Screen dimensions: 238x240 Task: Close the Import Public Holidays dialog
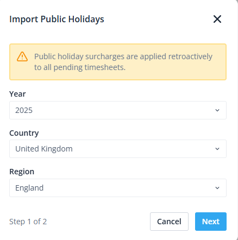[x=217, y=19]
